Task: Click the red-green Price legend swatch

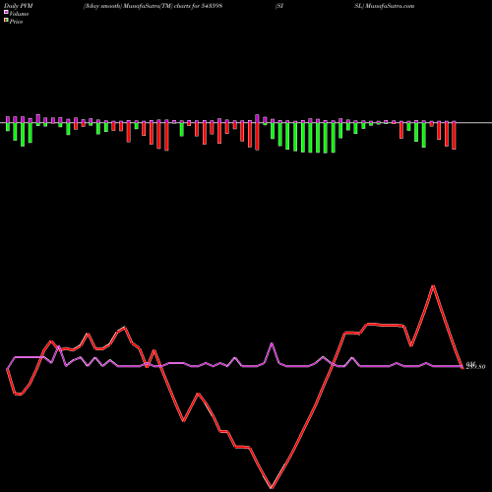Action: (6, 21)
